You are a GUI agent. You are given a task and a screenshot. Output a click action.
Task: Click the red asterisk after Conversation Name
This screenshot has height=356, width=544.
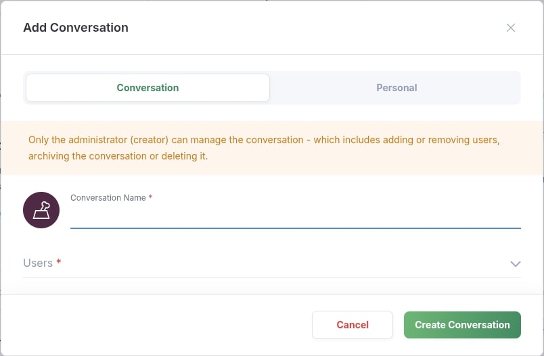point(150,198)
